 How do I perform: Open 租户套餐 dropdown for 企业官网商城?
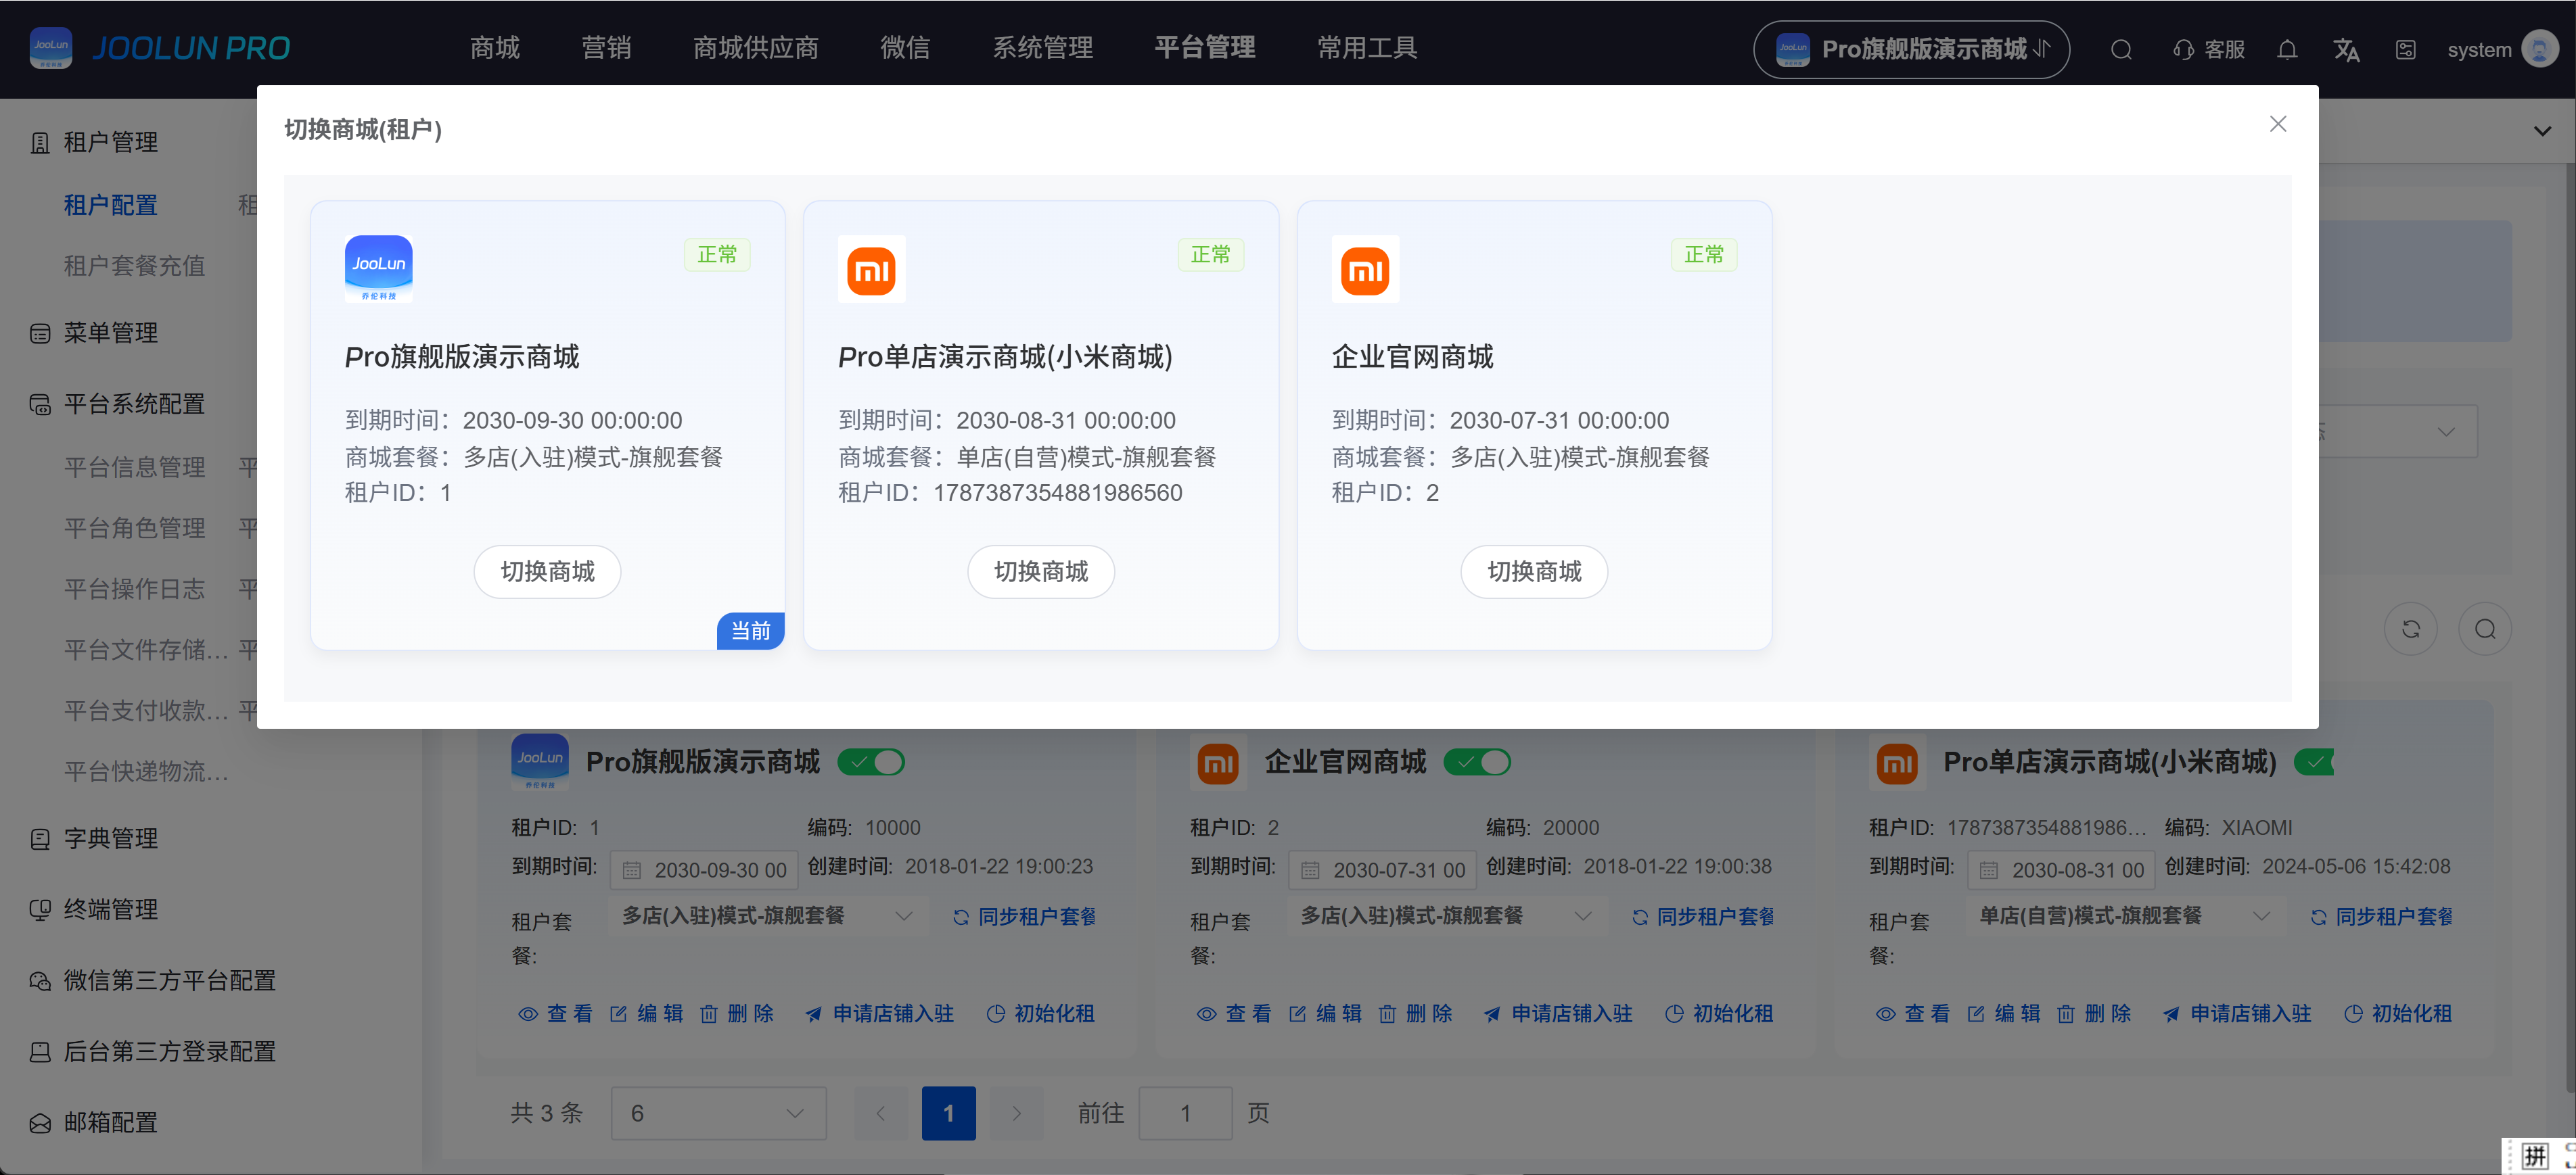click(x=1447, y=916)
